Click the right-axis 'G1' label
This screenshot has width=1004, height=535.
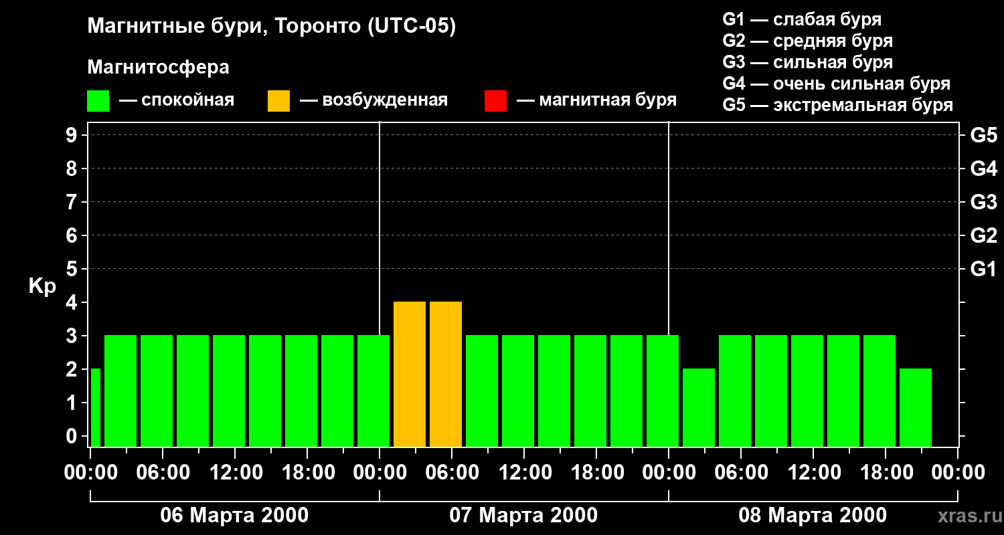pos(983,269)
